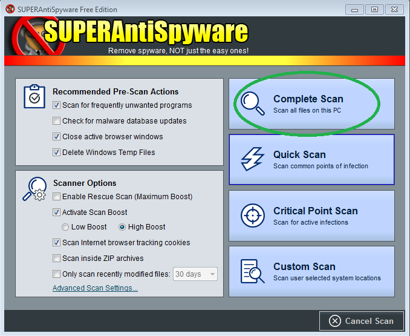Click the Recommended Pre-Scan Actions heading

(116, 91)
